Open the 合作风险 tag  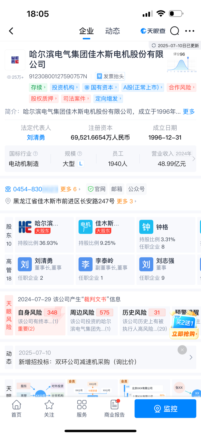(182, 87)
